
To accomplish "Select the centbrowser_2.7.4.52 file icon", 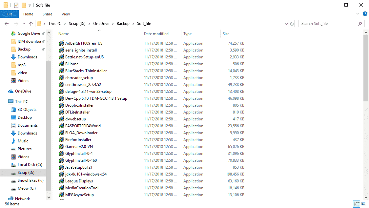I will tap(61, 84).
